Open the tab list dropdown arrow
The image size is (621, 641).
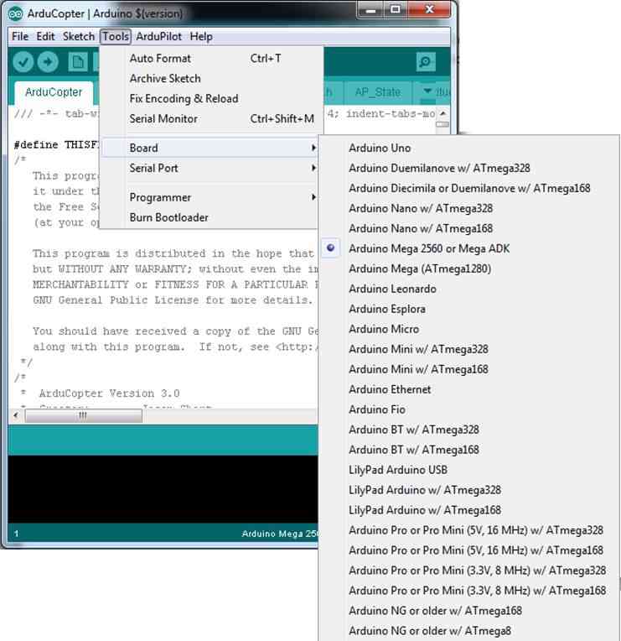click(429, 91)
